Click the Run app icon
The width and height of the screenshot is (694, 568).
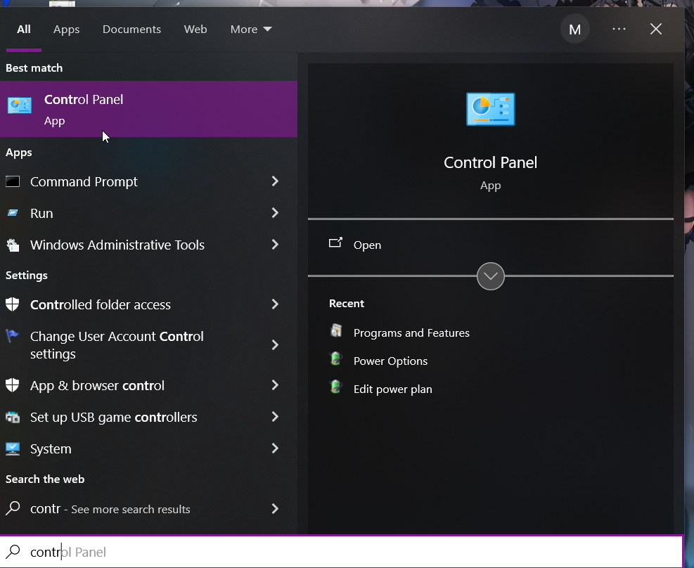pos(13,213)
